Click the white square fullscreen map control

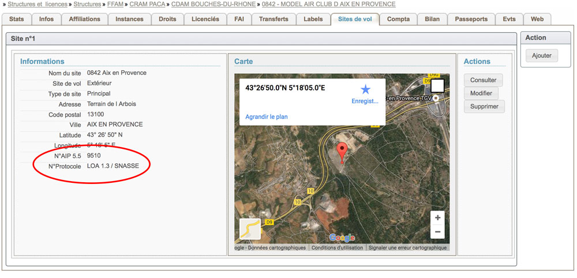pos(437,86)
